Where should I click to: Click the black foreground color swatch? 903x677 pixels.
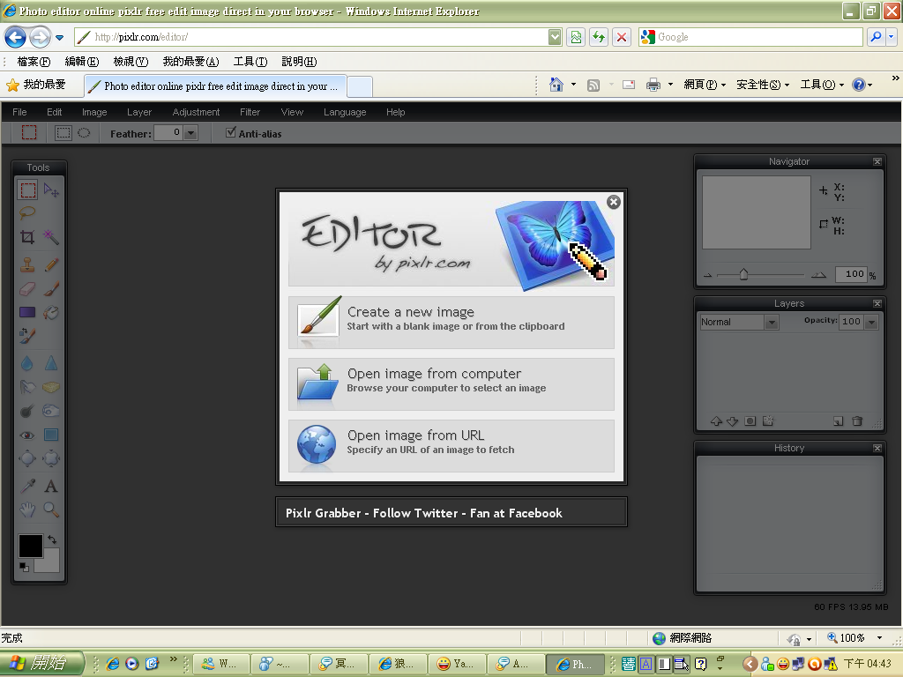point(30,546)
